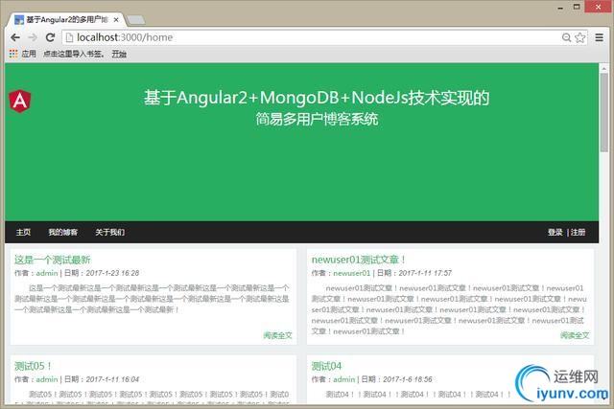This screenshot has height=409, width=614.
Task: Click the date 2017-1-11 16:04
Action: click(112, 379)
